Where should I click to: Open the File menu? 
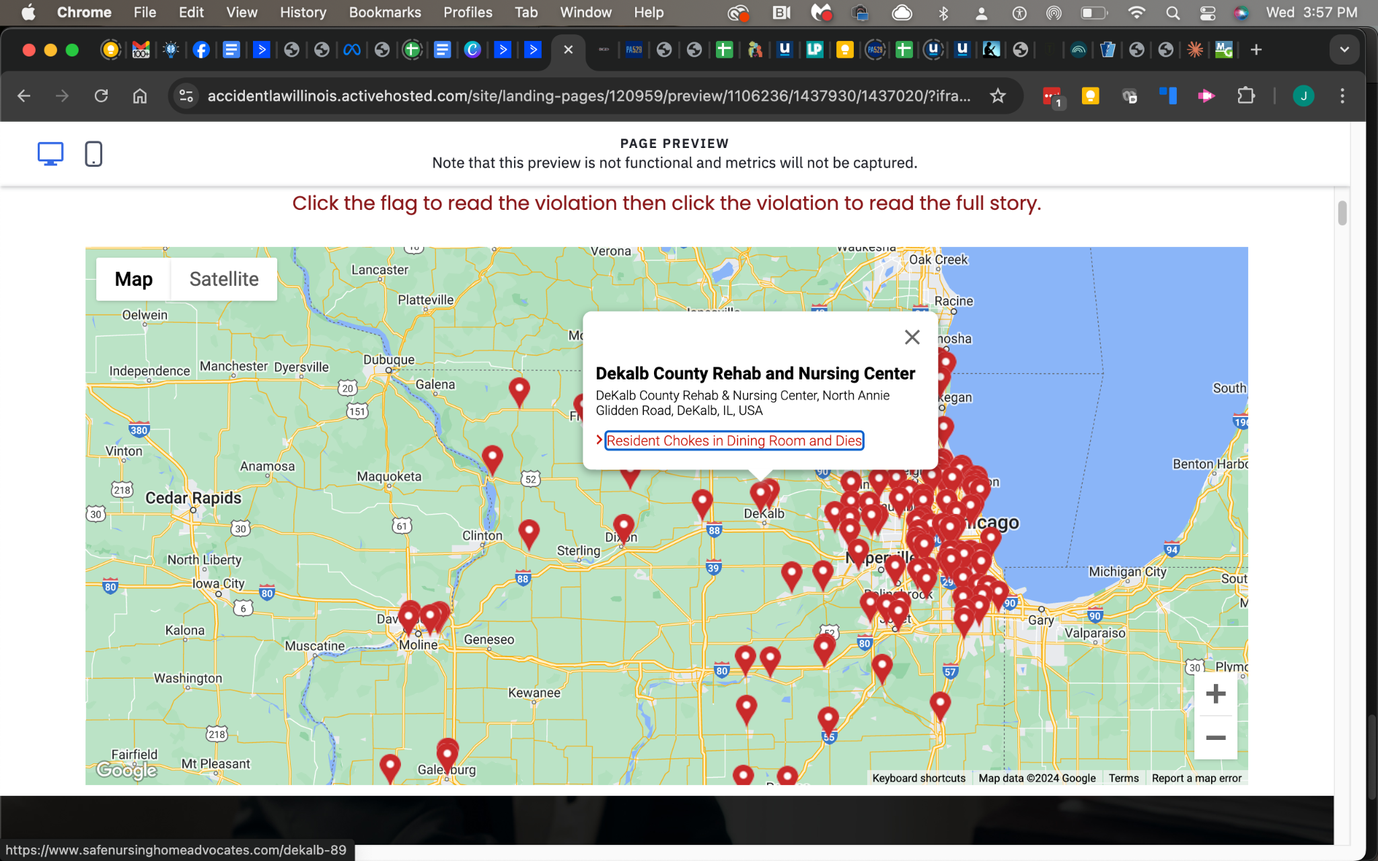(x=145, y=12)
